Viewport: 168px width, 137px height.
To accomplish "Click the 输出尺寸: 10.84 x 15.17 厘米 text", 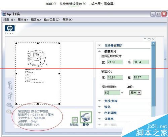I will click(36, 115).
